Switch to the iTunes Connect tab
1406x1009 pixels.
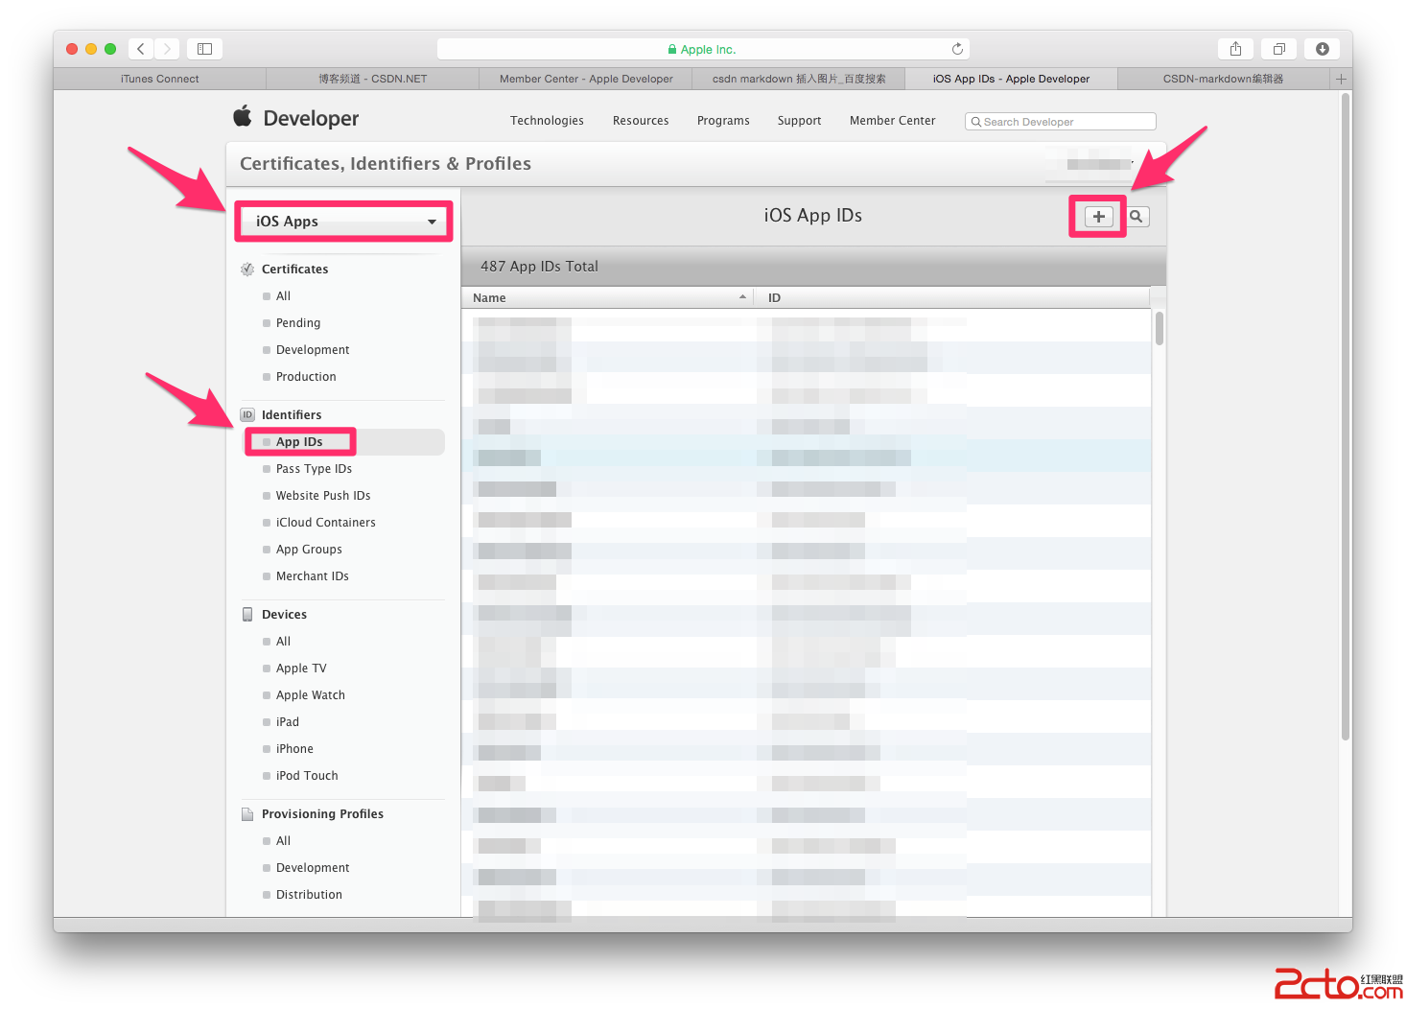click(159, 79)
